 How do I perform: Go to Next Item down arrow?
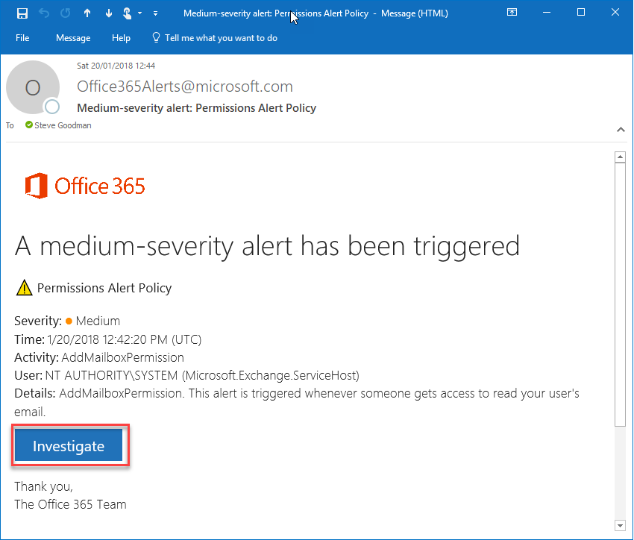(x=108, y=13)
